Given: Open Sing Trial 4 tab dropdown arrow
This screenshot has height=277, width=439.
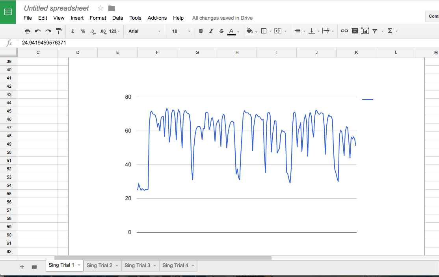Looking at the screenshot, I should pyautogui.click(x=193, y=266).
